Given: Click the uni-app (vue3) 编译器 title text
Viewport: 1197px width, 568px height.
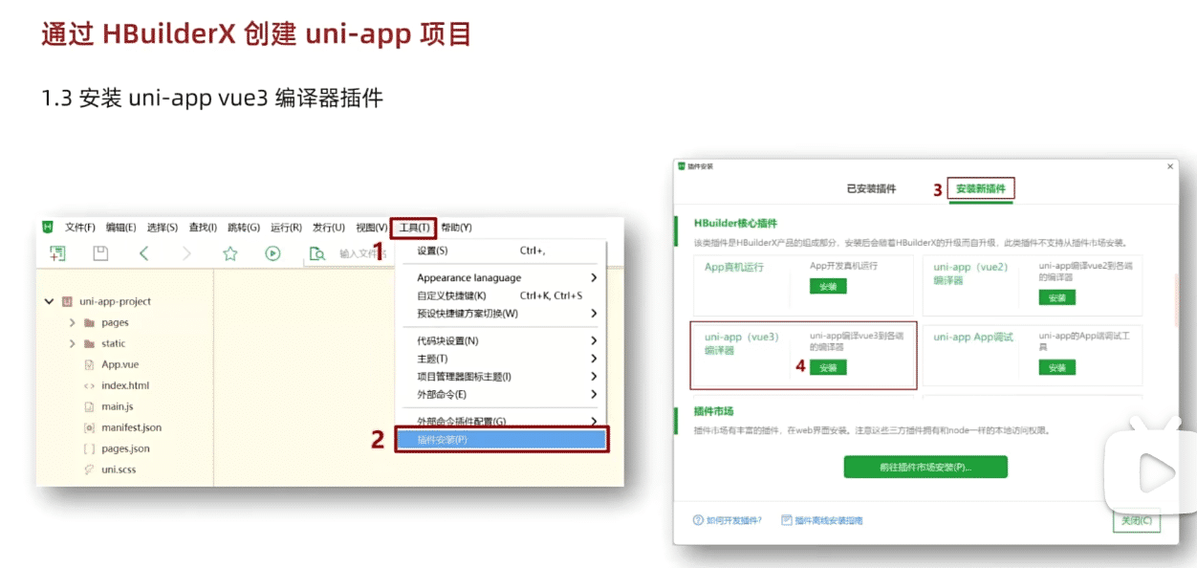Looking at the screenshot, I should (742, 343).
